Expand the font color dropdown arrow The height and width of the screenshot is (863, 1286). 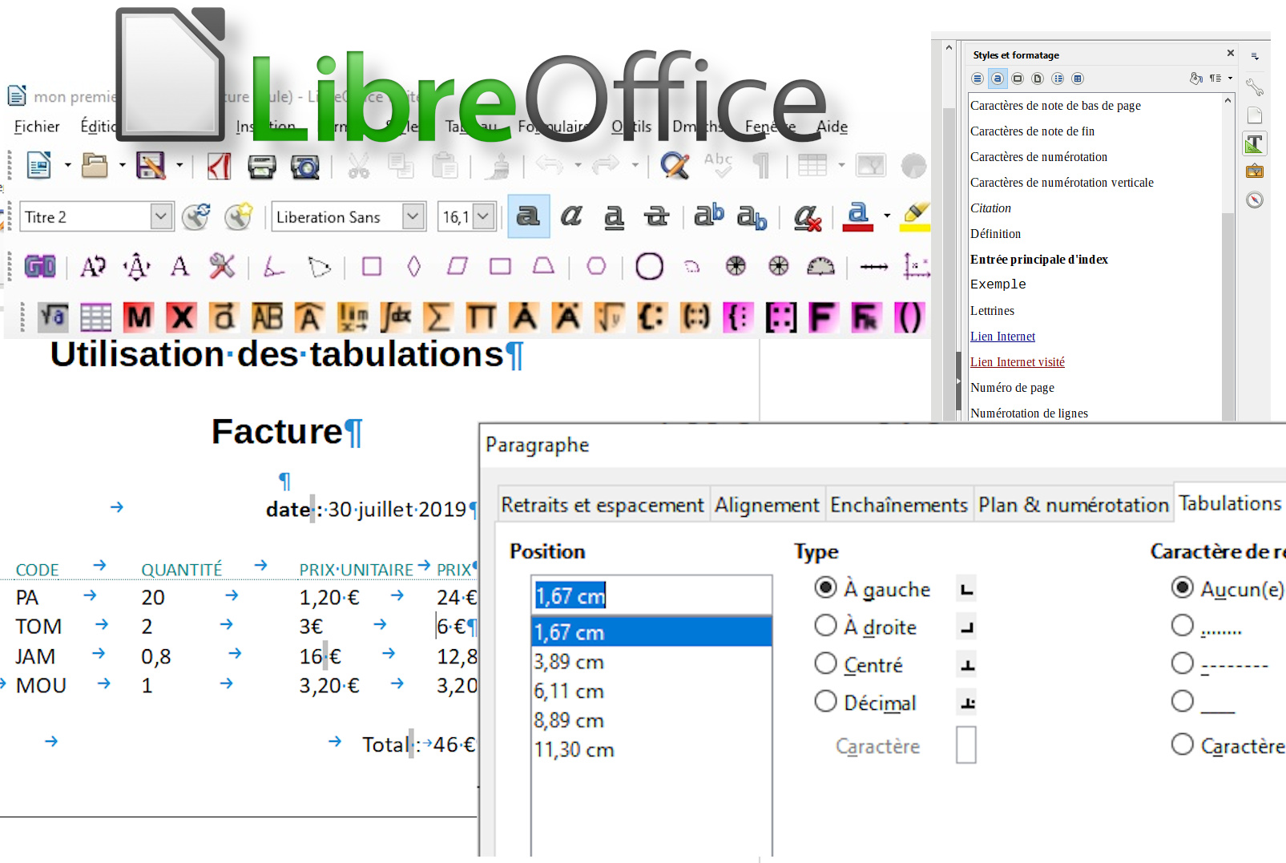[887, 216]
